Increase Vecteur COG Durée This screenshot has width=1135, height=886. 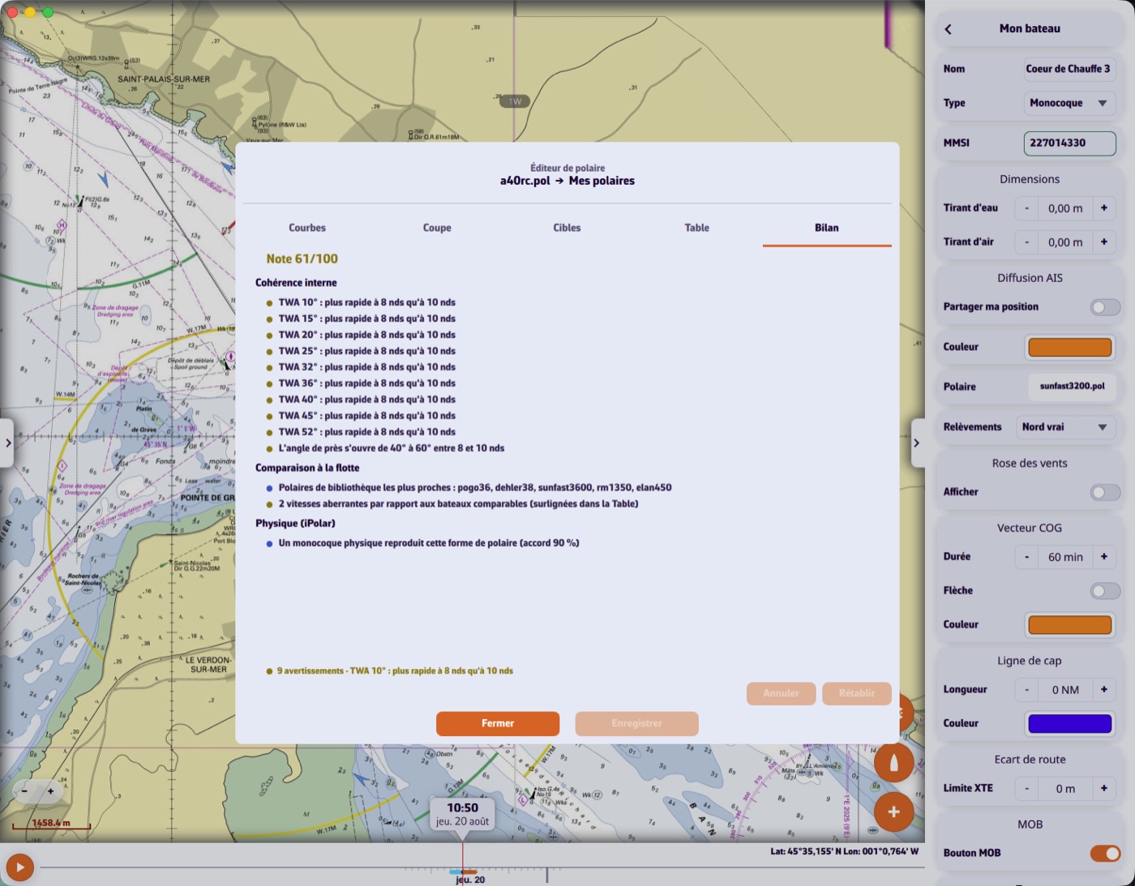(1103, 557)
